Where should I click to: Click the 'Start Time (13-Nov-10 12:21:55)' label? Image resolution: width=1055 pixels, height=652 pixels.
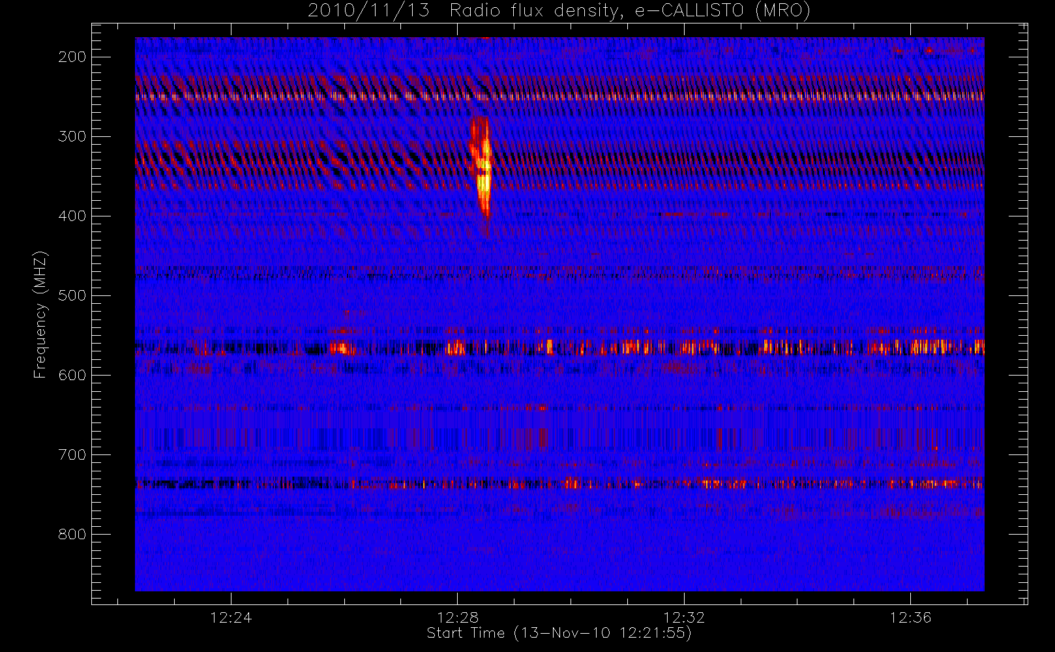559,633
